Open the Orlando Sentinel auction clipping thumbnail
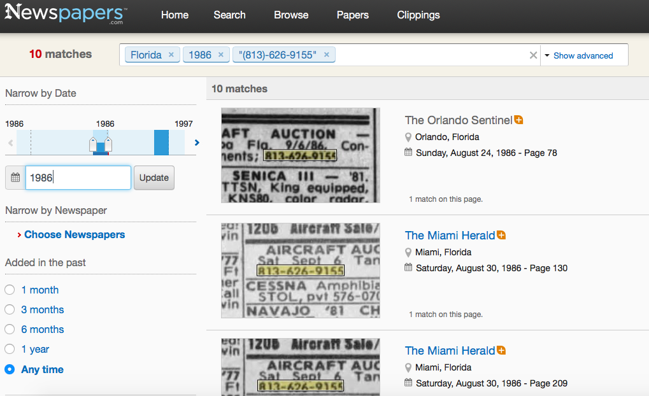Viewport: 649px width, 396px height. pyautogui.click(x=300, y=155)
